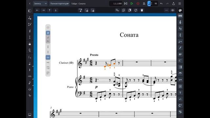Image resolution: width=210 pixels, height=118 pixels.
Task: Open the Ornaments panel (tr icon)
Action: pyautogui.click(x=180, y=54)
